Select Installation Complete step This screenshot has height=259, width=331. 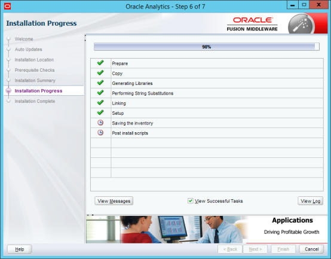pos(35,101)
